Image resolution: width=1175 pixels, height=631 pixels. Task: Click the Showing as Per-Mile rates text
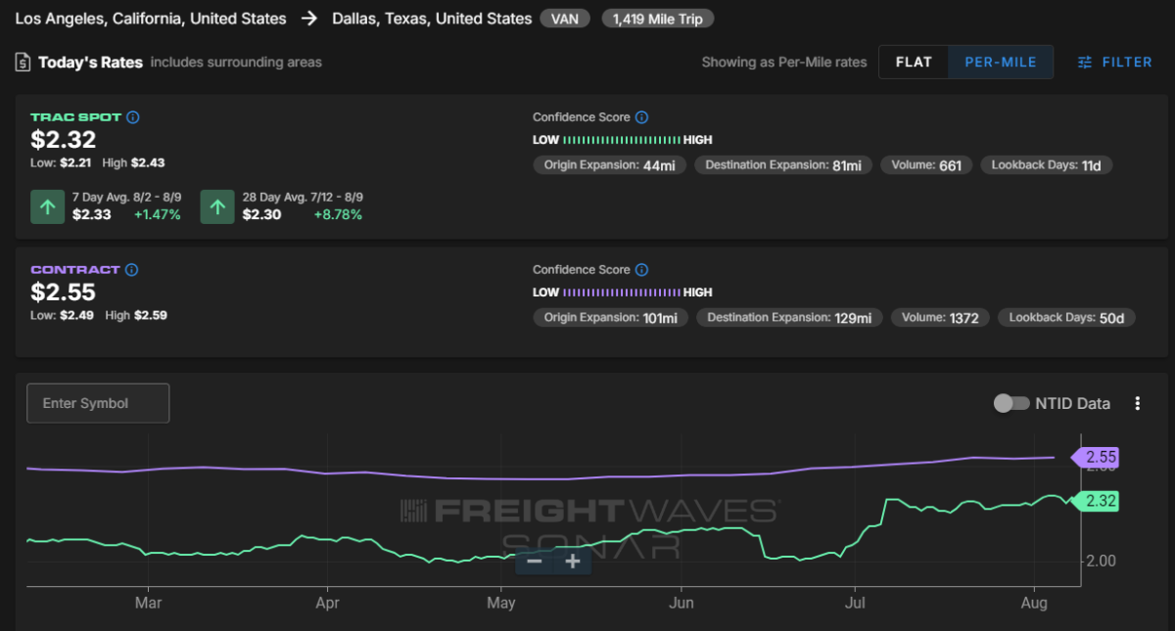[784, 62]
